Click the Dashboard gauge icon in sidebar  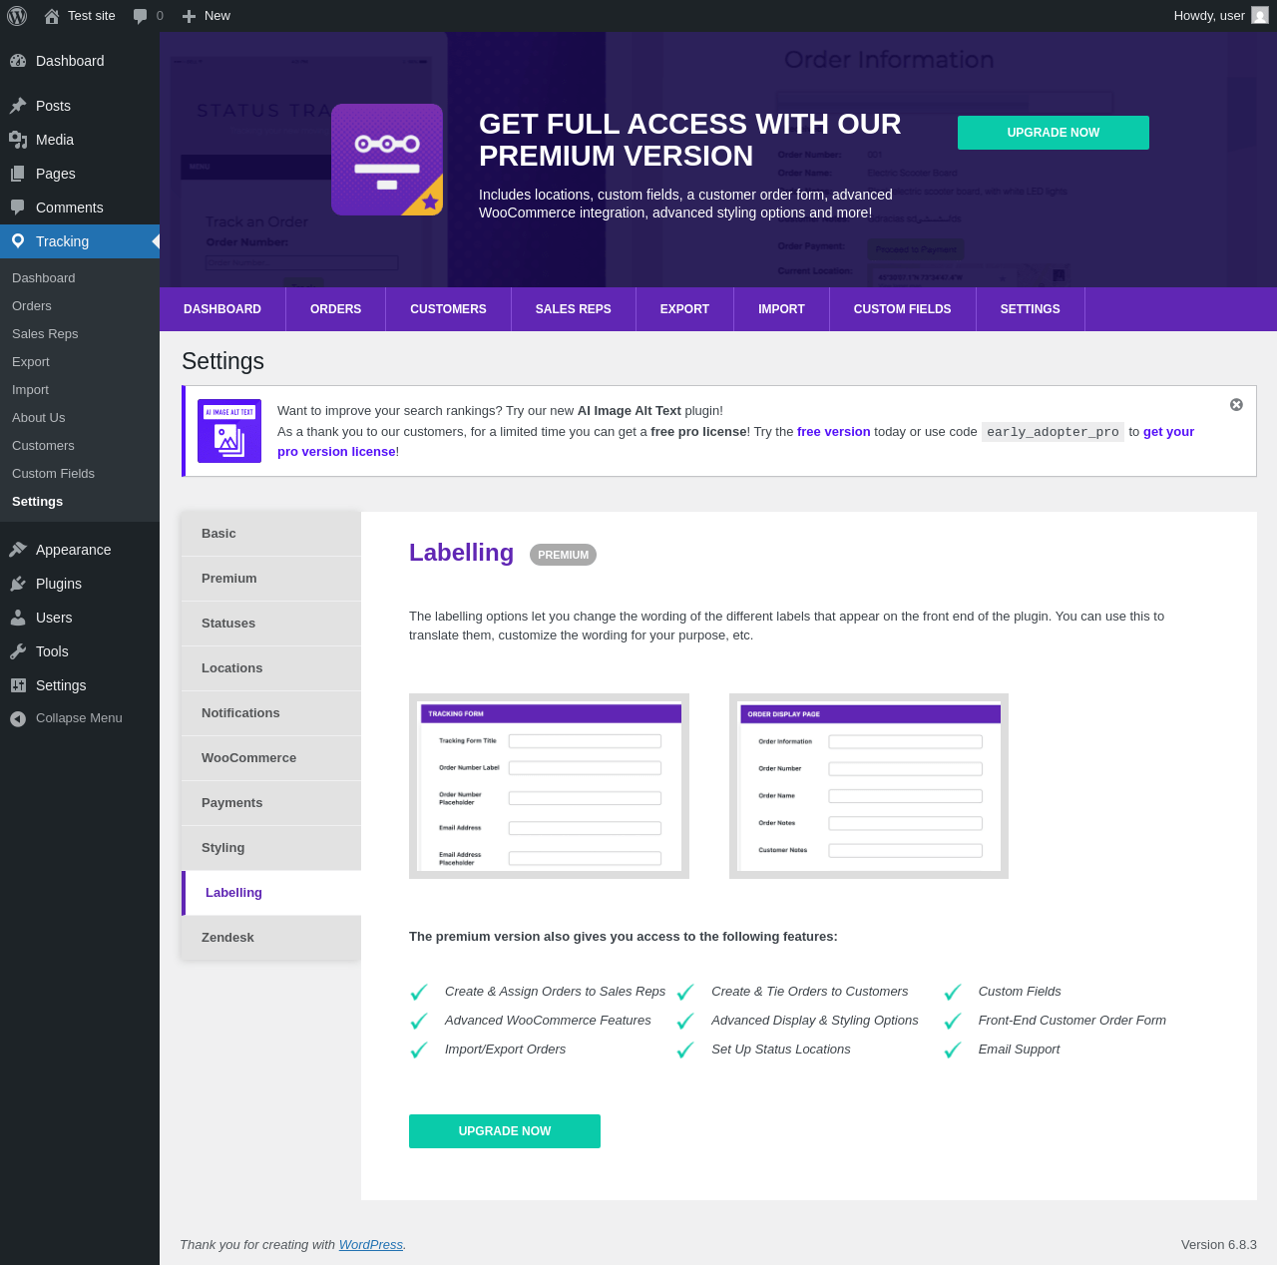[x=18, y=61]
